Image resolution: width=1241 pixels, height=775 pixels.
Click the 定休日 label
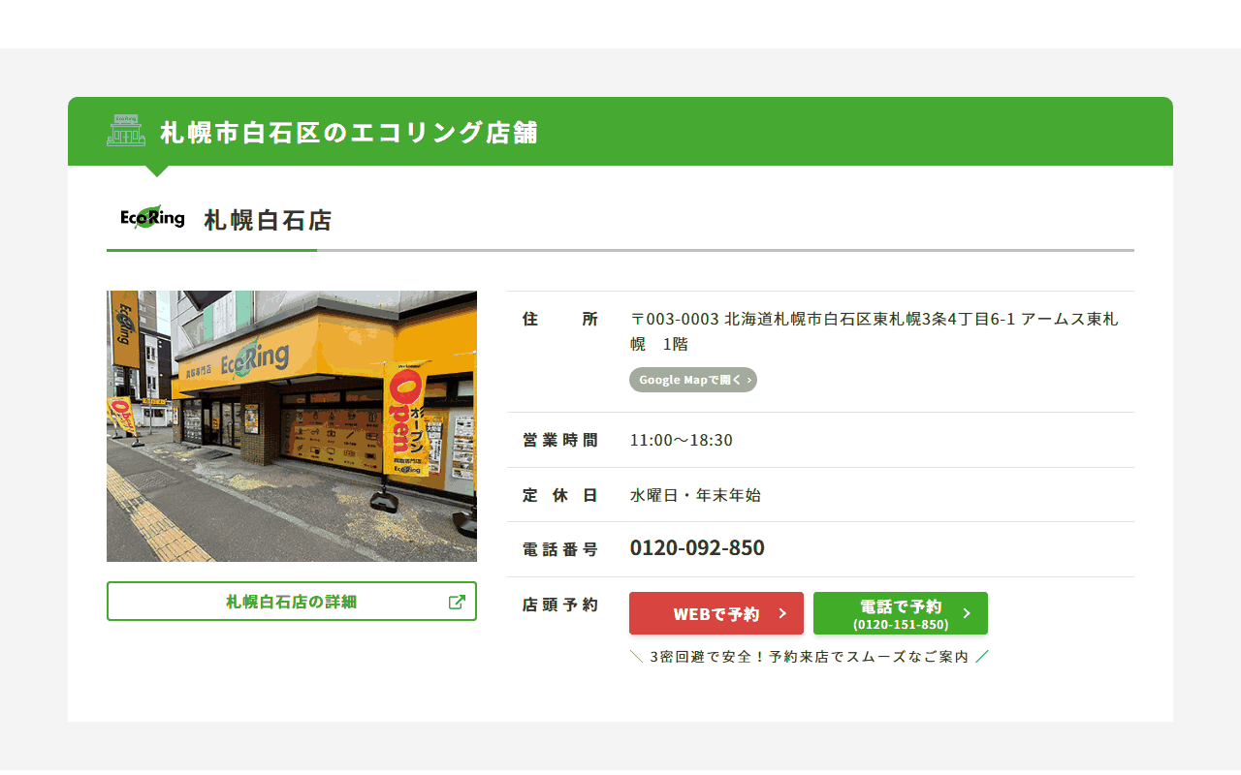560,495
